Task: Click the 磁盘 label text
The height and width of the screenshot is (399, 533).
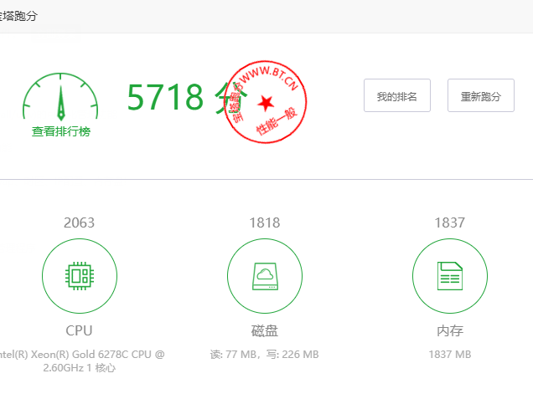Action: tap(265, 330)
